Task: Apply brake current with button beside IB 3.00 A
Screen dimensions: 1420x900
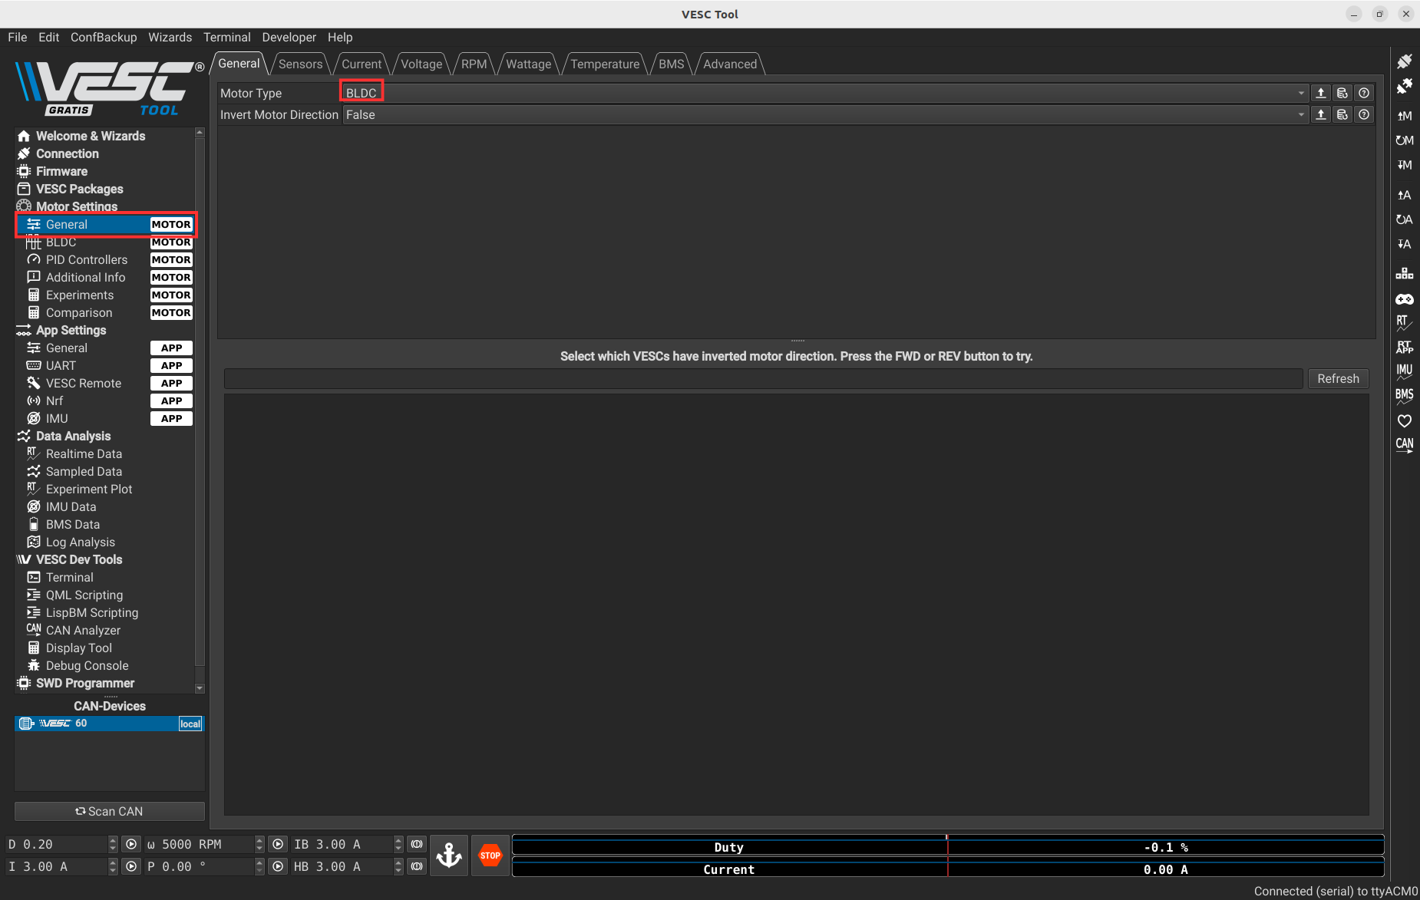Action: click(x=417, y=844)
